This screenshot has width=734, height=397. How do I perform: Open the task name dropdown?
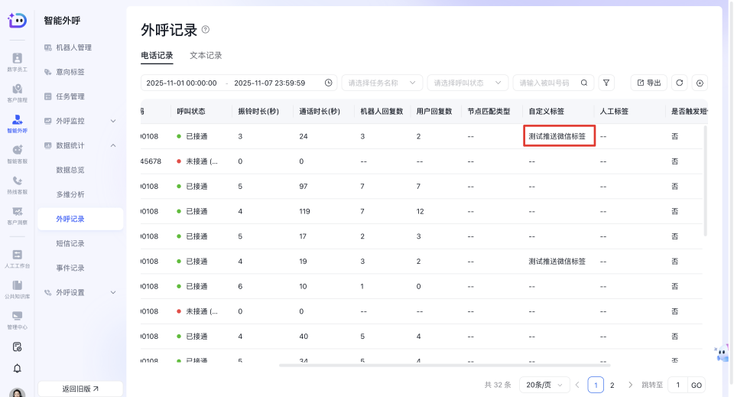point(382,83)
